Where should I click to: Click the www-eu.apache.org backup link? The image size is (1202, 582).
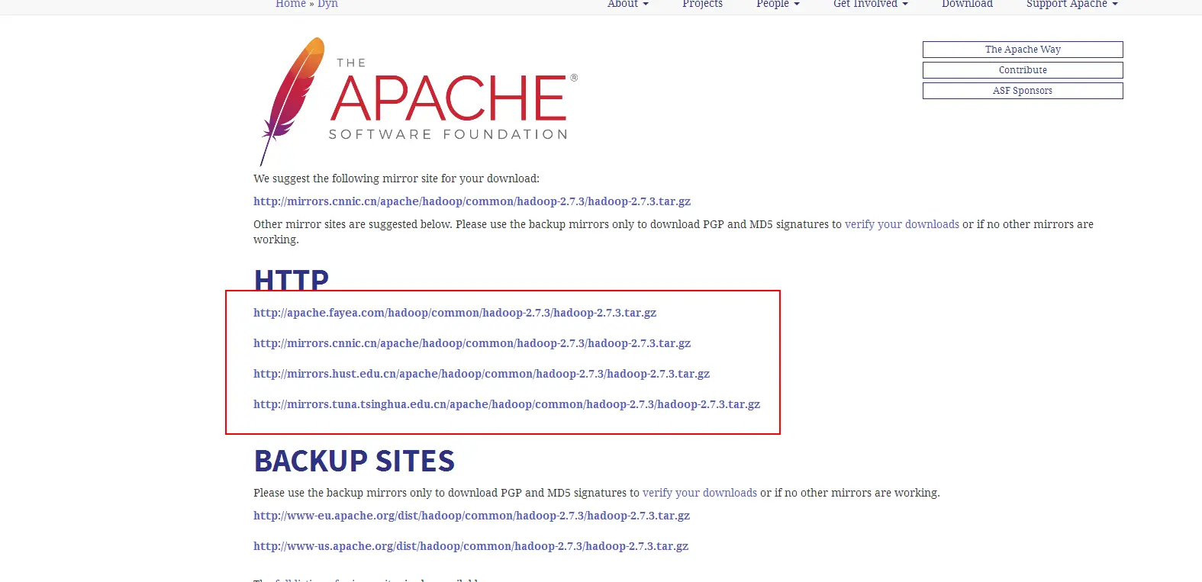tap(472, 516)
